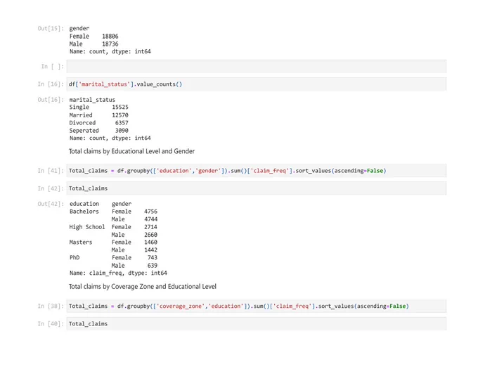Click the Divorced count 6357
478x369 pixels.
pos(122,123)
